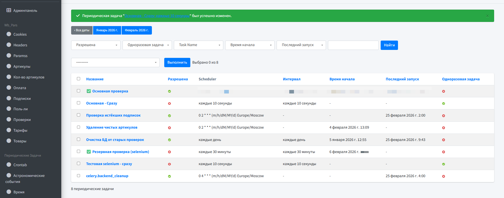Click the circle icon beside Тарифы
The width and height of the screenshot is (504, 198).
click(x=9, y=130)
